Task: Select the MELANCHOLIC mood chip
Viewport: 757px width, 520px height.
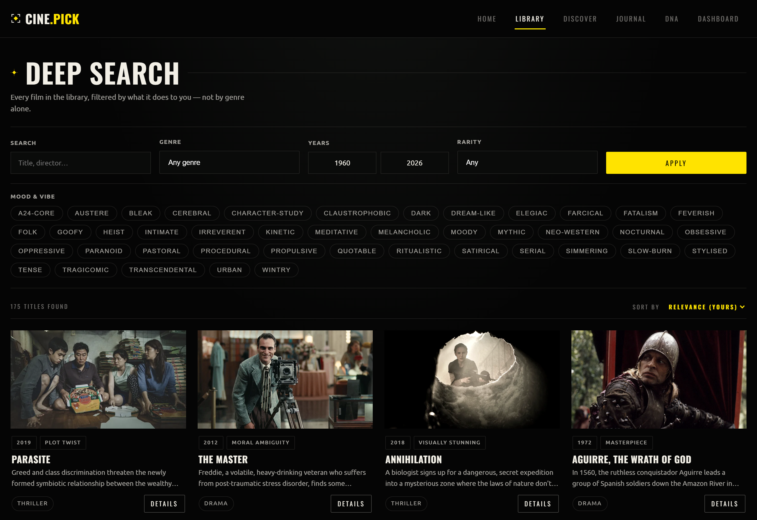Action: pyautogui.click(x=404, y=232)
